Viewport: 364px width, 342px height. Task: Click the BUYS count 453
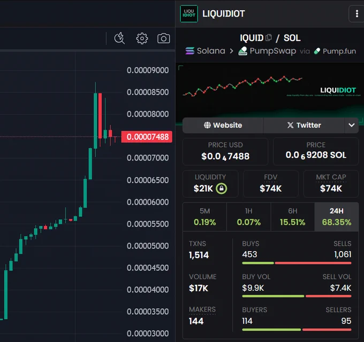click(249, 254)
